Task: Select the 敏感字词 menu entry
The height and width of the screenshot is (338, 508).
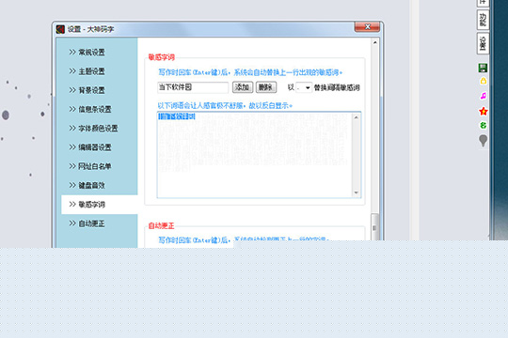Action: [x=100, y=205]
